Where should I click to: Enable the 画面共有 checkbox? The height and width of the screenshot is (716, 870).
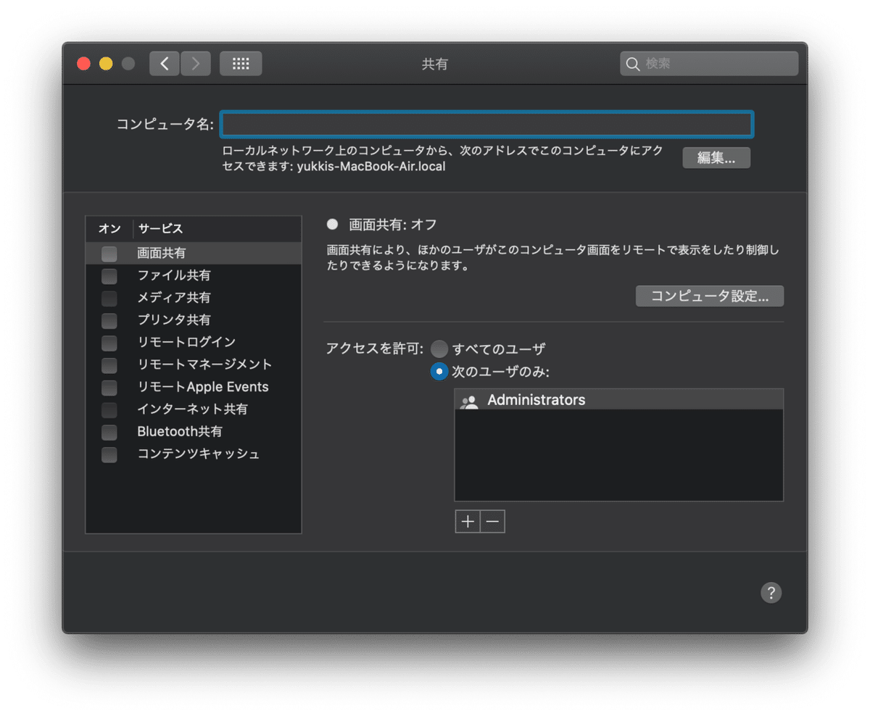point(109,254)
